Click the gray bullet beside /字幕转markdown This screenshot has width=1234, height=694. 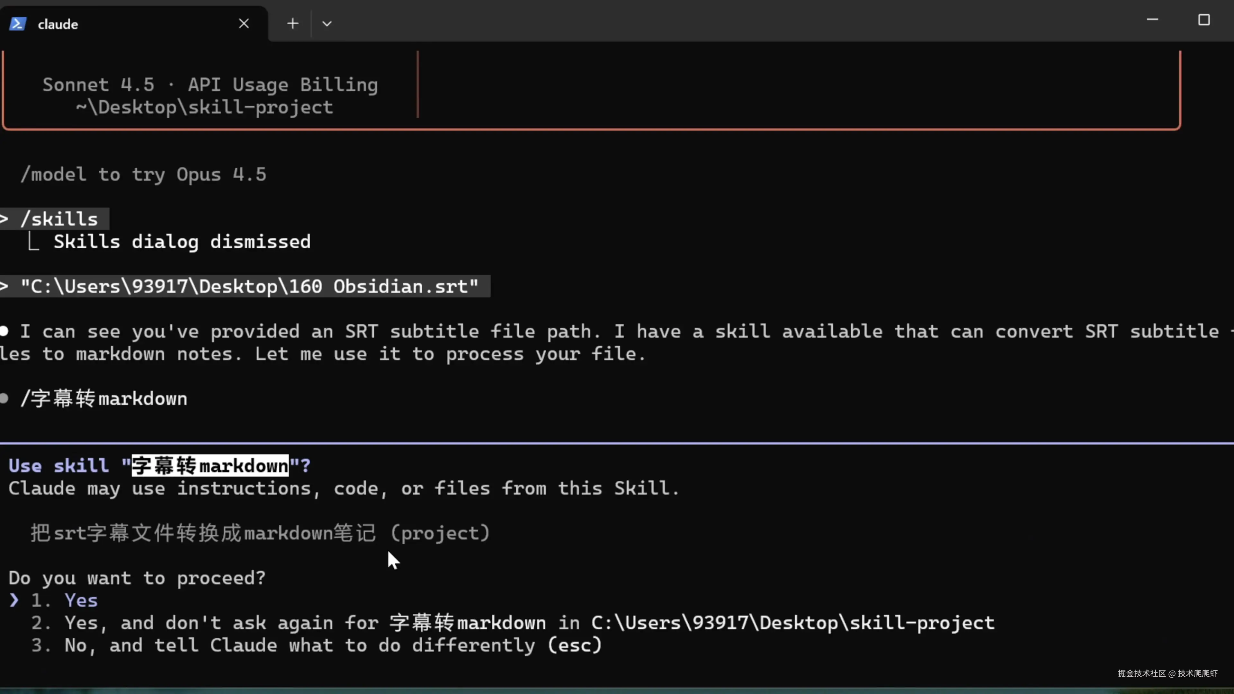(4, 398)
